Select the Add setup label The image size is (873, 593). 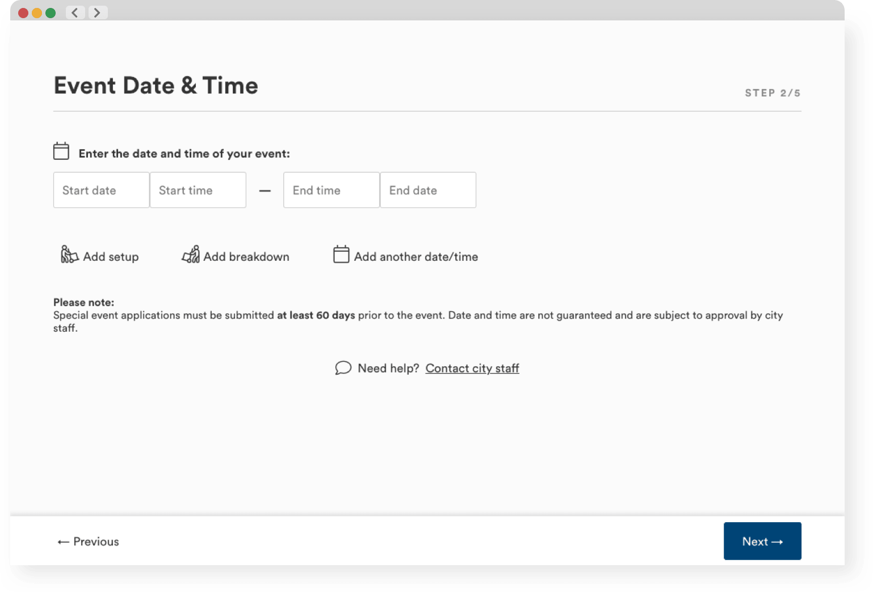click(x=111, y=257)
